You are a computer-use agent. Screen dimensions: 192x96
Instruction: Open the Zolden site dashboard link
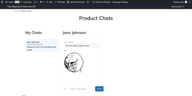point(10,2)
